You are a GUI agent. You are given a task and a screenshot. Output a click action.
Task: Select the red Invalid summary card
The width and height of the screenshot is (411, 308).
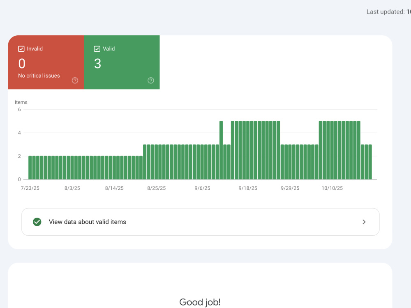coord(46,62)
